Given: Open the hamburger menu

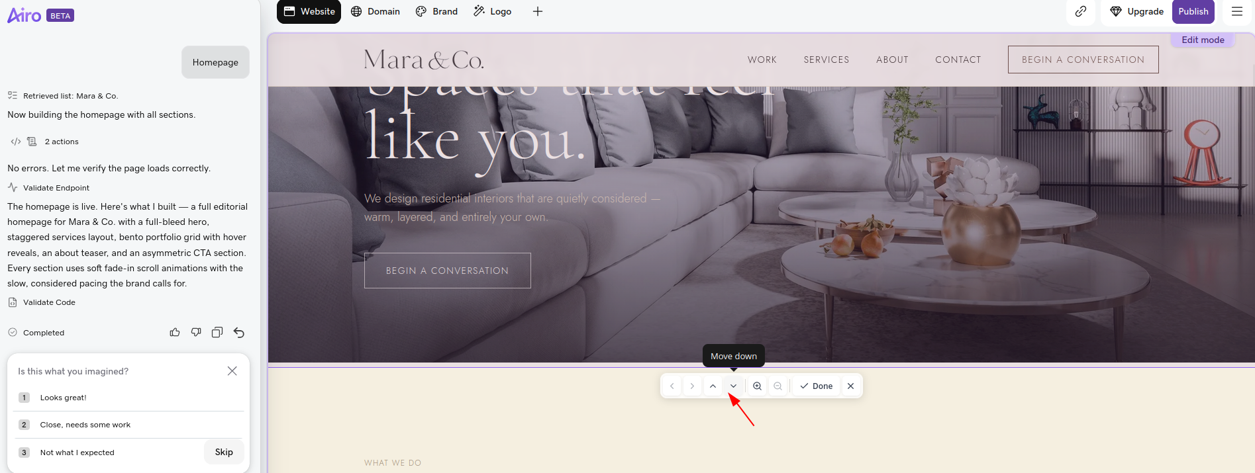Looking at the screenshot, I should (x=1236, y=11).
